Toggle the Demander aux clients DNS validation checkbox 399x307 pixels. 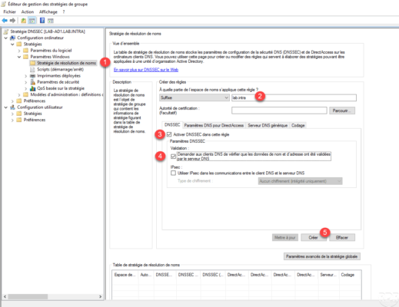pos(174,157)
